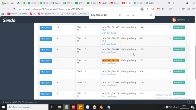Open tms bookmark
196x110 pixels.
41,14
